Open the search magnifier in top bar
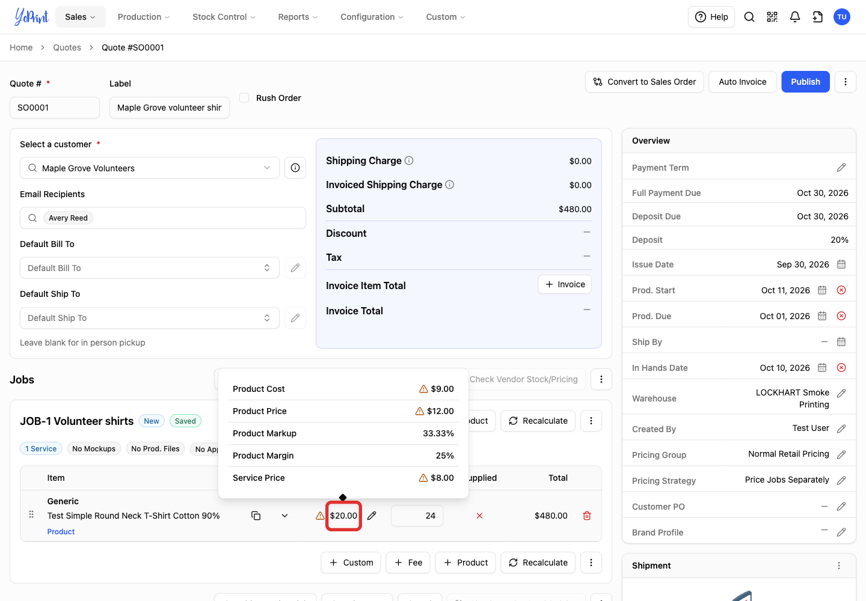 point(749,17)
